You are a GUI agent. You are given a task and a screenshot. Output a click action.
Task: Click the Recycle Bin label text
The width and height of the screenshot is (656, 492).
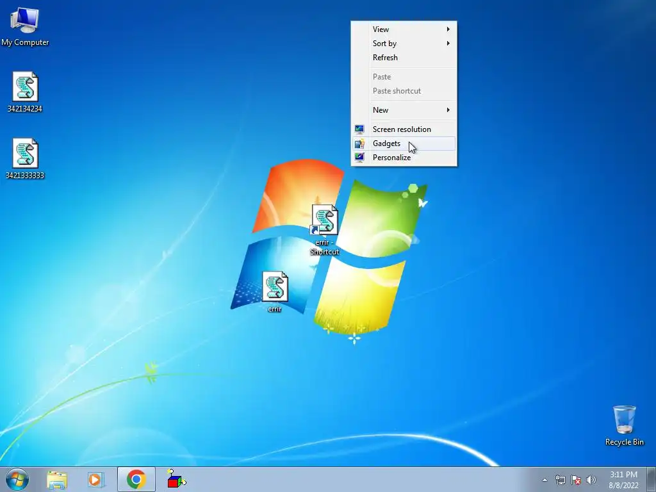click(624, 442)
